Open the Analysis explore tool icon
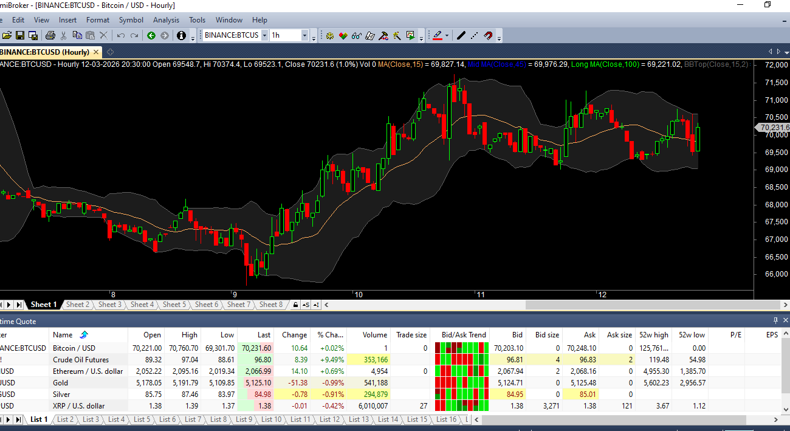Viewport: 790px width, 431px height. pos(356,35)
